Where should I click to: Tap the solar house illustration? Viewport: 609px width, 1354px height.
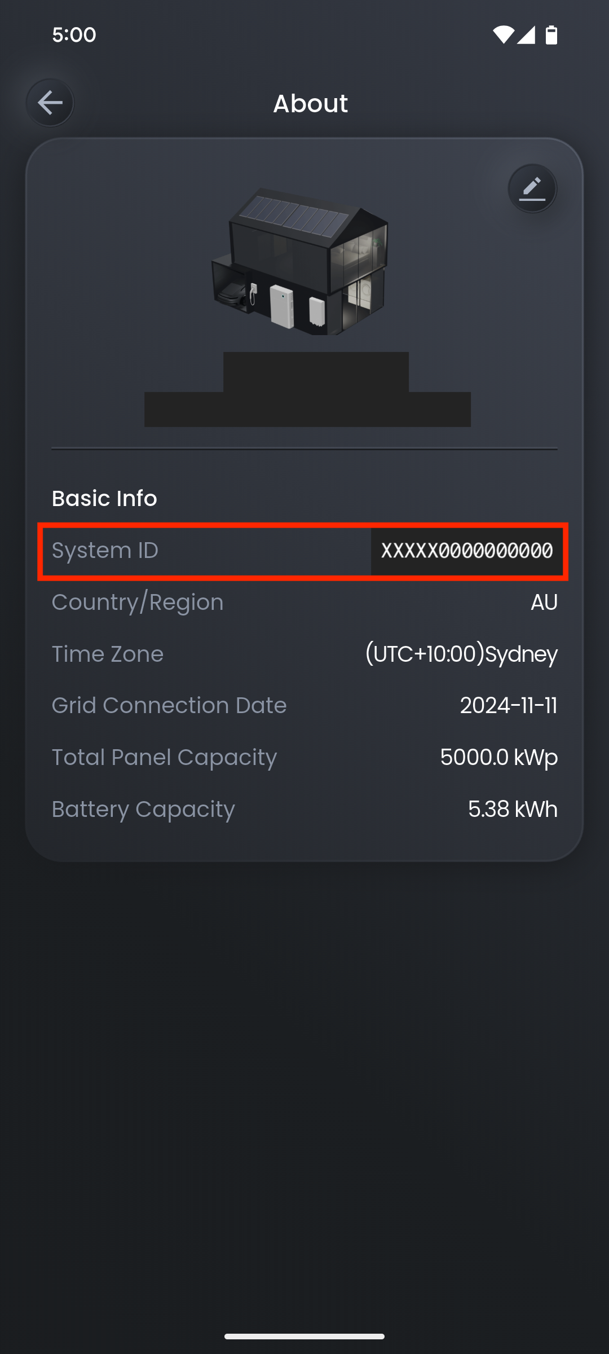[300, 262]
